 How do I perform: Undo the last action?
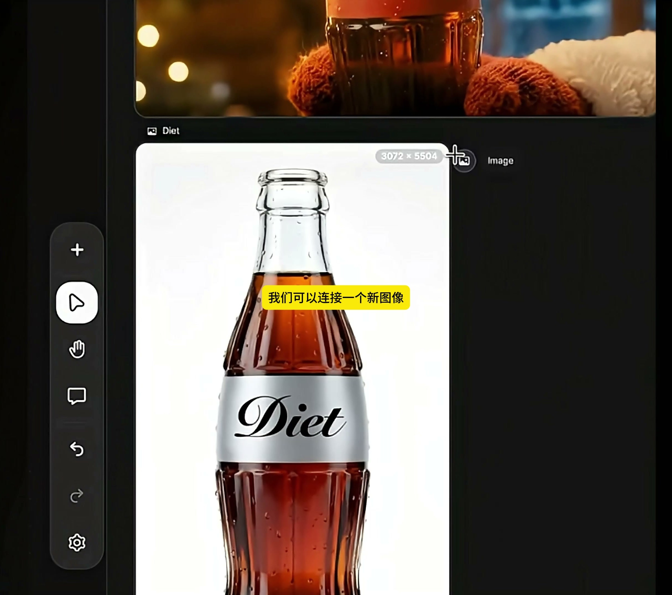click(x=77, y=449)
